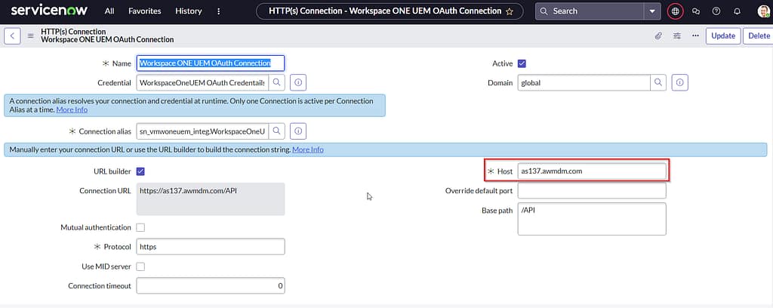Open more actions ellipsis menu
The image size is (773, 308).
point(694,35)
